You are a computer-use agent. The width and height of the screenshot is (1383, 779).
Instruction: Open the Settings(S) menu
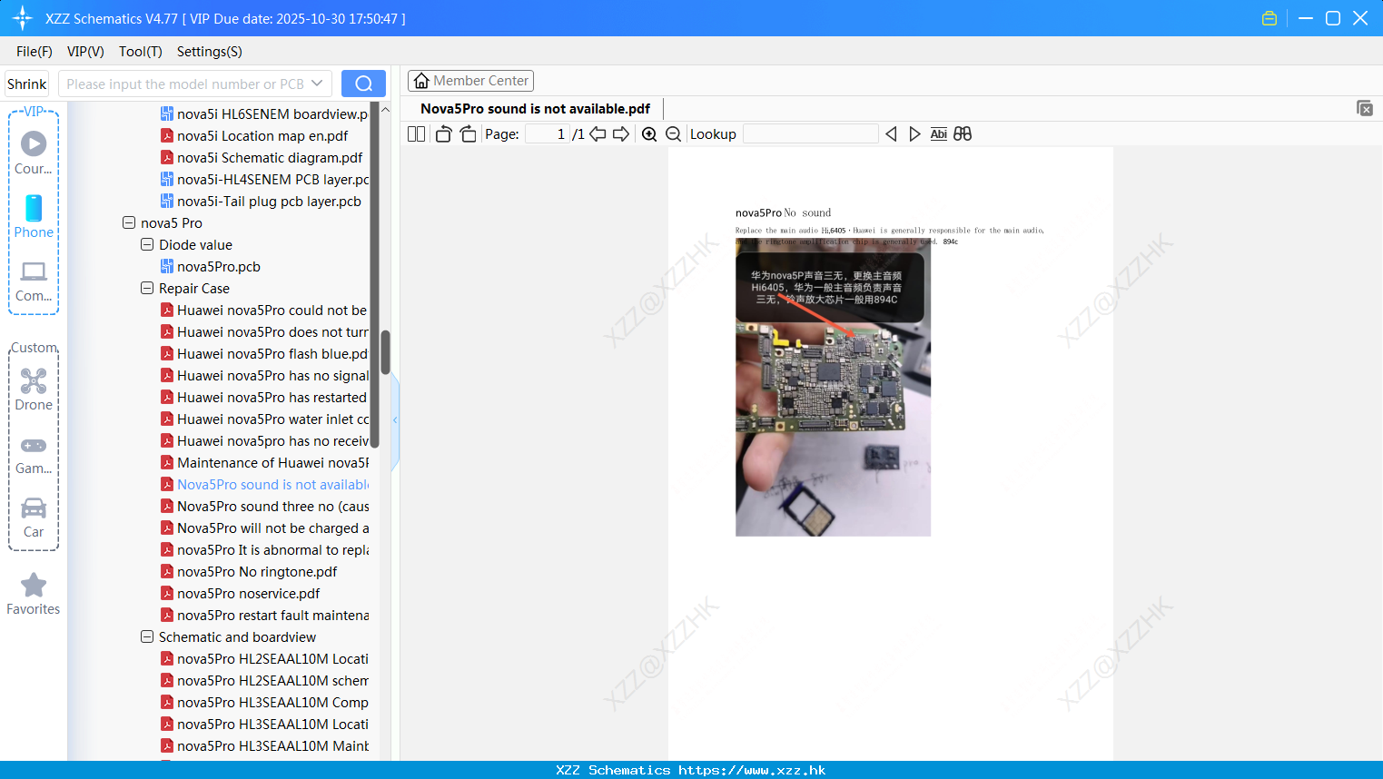(210, 52)
